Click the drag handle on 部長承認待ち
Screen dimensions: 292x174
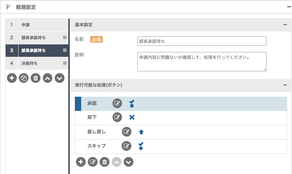tap(64, 50)
